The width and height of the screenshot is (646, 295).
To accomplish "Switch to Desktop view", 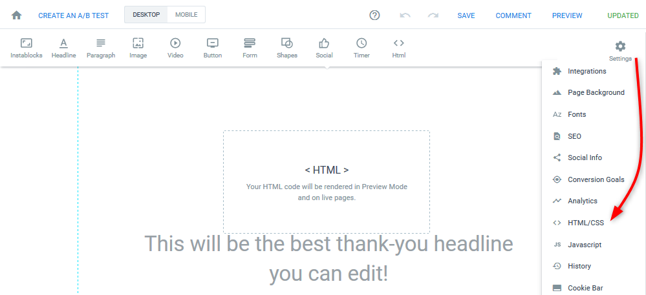I will click(x=146, y=15).
